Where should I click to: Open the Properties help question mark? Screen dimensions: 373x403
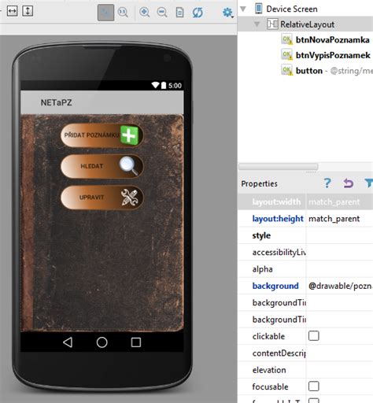coord(327,183)
